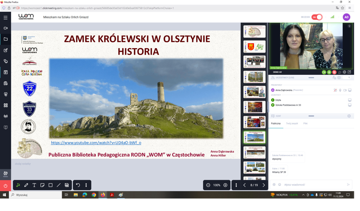
Task: Open whiteboard tools three-dot more menu
Action: pyautogui.click(x=86, y=185)
